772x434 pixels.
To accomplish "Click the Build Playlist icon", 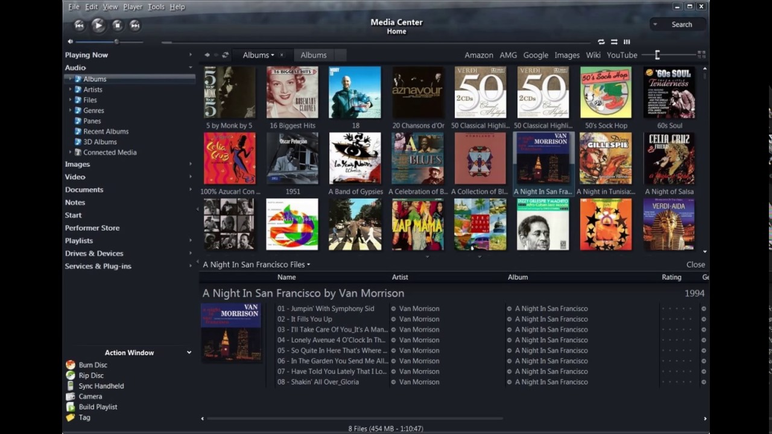I will pyautogui.click(x=71, y=407).
